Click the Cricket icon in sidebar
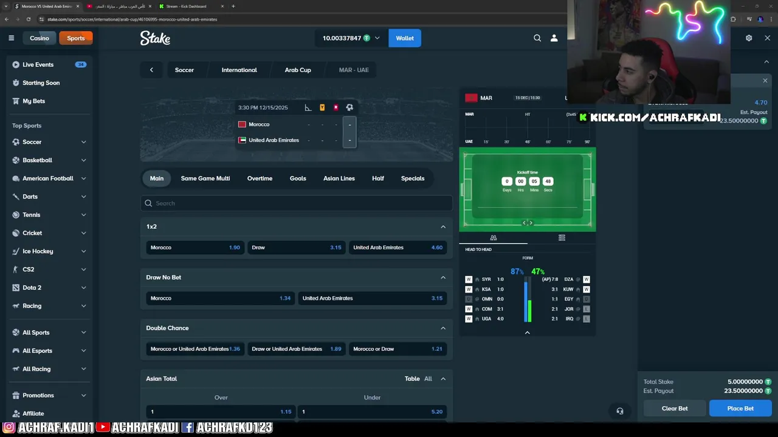Viewport: 778px width, 437px height. [16, 233]
